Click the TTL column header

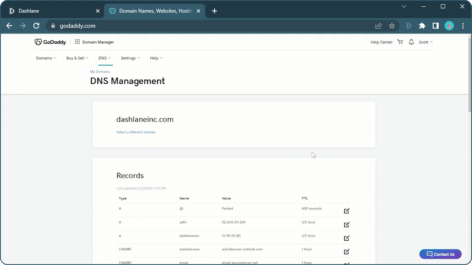click(305, 198)
